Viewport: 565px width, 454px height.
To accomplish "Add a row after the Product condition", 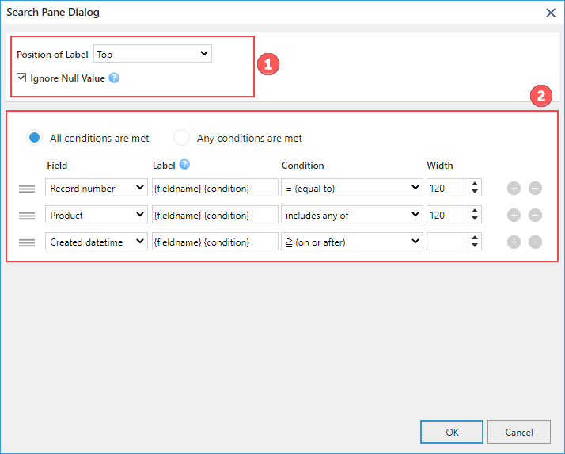I will click(514, 215).
